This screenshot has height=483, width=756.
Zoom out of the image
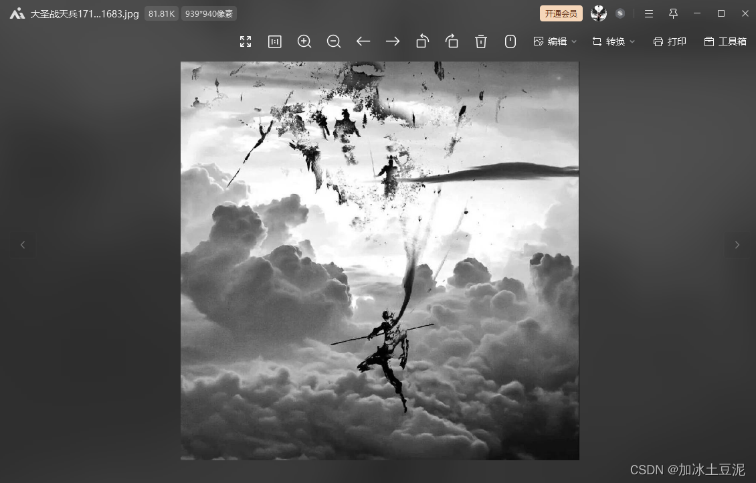334,41
